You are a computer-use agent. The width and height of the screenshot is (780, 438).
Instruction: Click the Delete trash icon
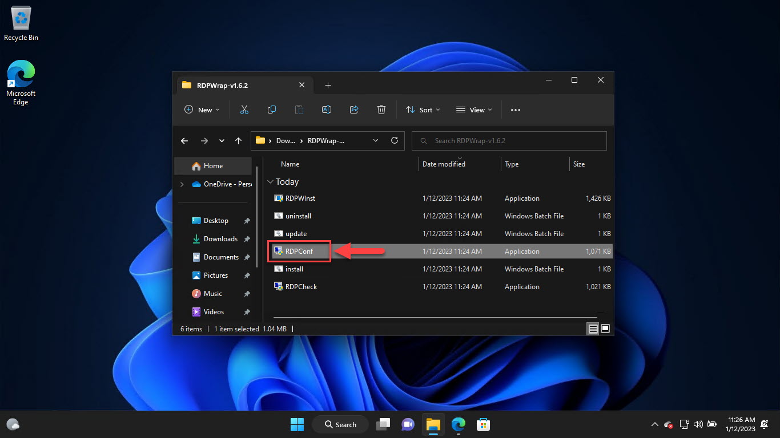tap(381, 109)
